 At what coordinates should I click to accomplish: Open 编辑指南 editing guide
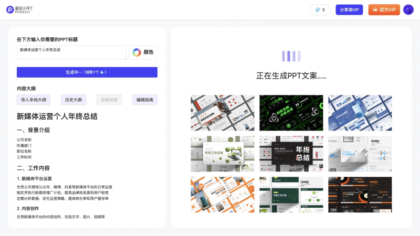pos(144,100)
